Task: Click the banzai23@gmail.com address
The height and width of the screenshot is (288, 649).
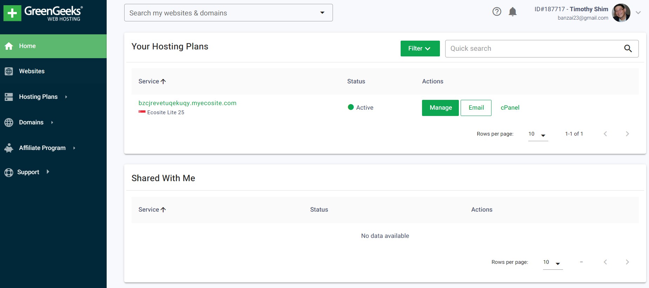Action: [583, 18]
